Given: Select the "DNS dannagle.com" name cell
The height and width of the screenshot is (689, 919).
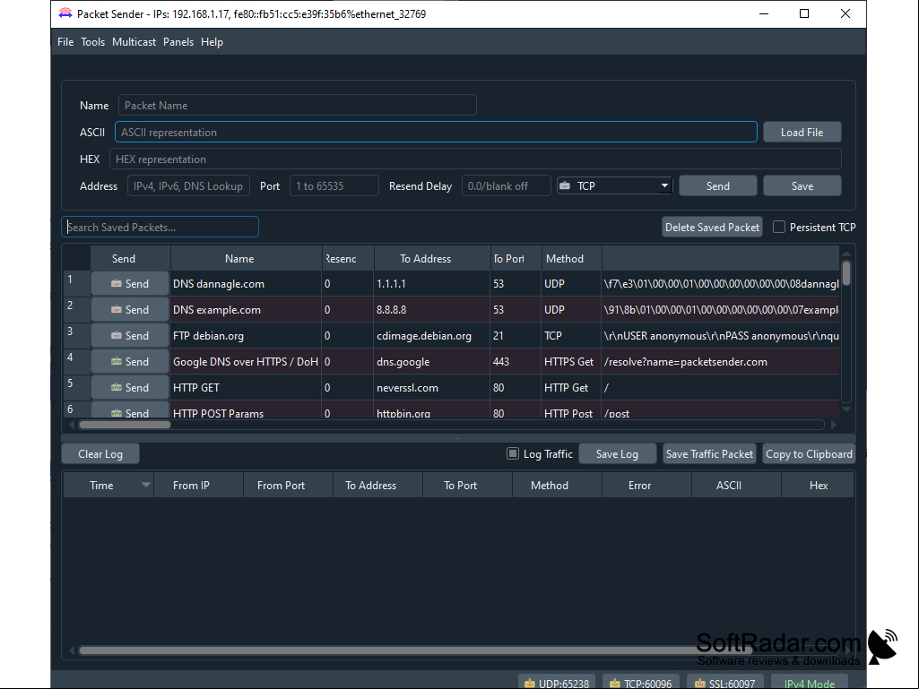Looking at the screenshot, I should (247, 283).
